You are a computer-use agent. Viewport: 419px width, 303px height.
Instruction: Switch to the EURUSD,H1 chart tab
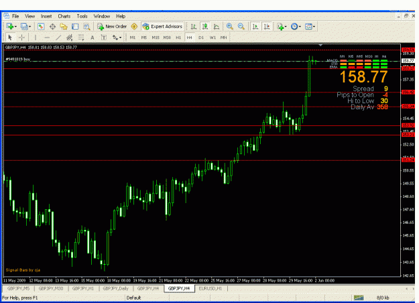click(211, 288)
